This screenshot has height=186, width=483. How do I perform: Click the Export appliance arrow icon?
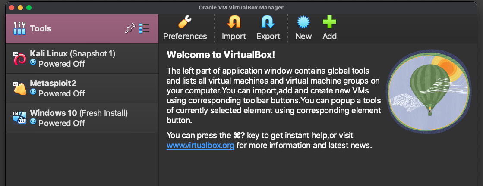[268, 22]
